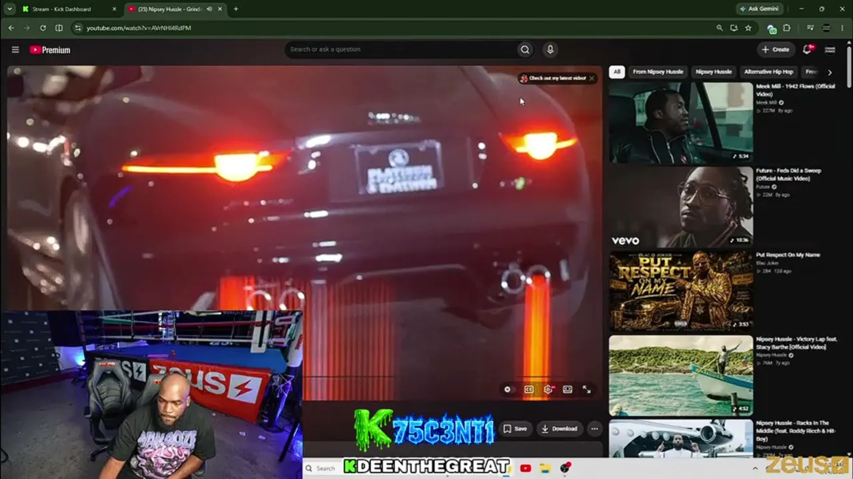Click the YouTube search magnifier button

pos(525,49)
